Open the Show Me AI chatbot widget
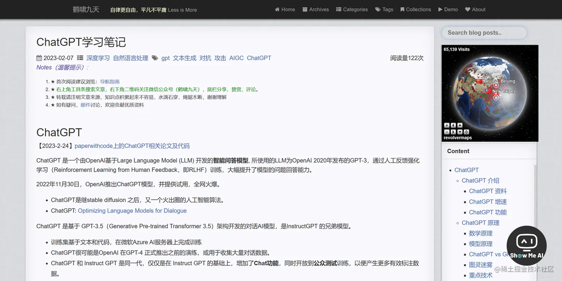Image resolution: width=562 pixels, height=281 pixels. pos(526,246)
